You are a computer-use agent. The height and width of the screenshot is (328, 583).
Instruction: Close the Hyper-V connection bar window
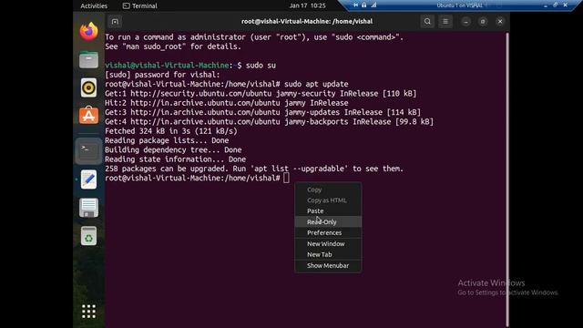click(x=566, y=5)
